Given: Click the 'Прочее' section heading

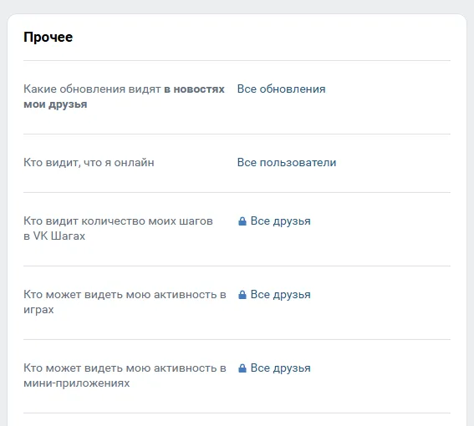Looking at the screenshot, I should pos(48,37).
